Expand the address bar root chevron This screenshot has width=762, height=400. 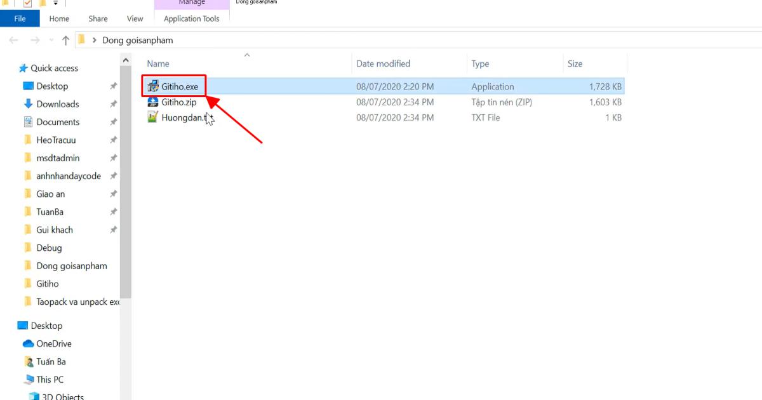click(95, 40)
